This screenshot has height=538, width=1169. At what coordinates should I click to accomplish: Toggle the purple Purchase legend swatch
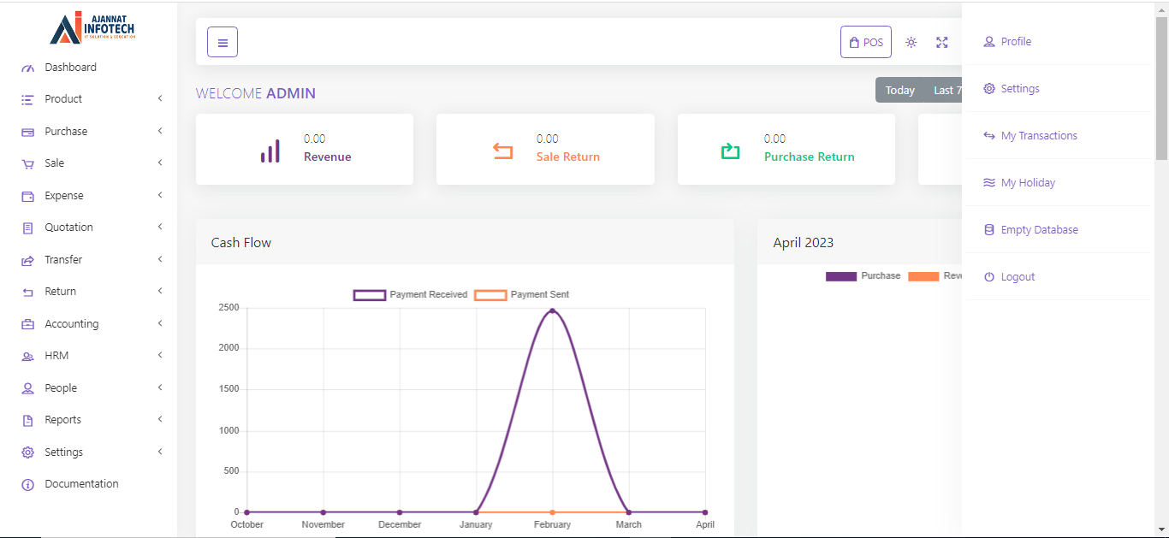click(840, 276)
